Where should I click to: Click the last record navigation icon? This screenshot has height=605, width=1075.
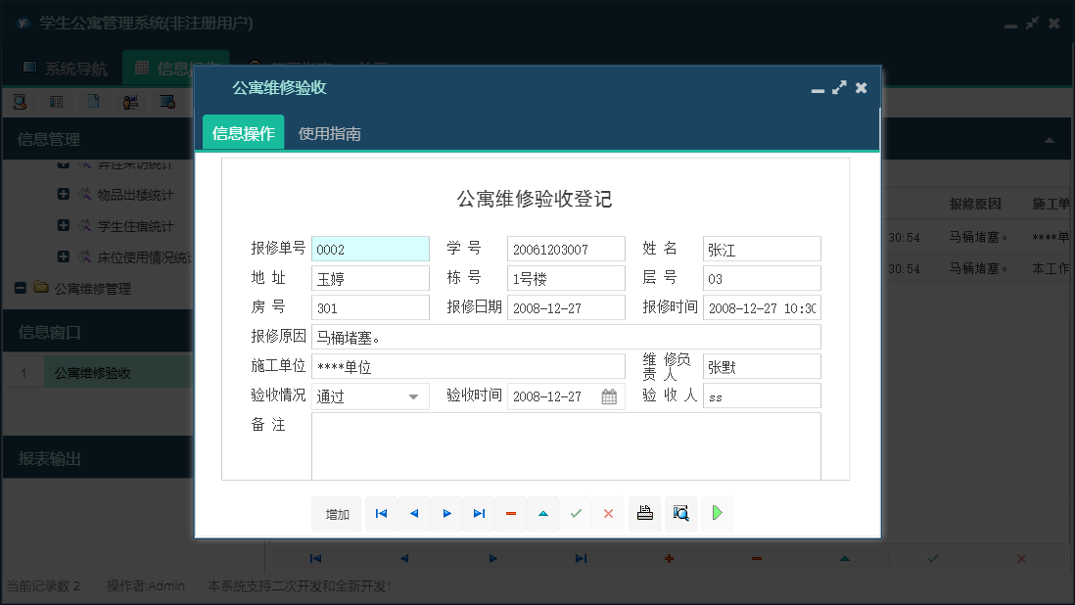coord(479,513)
